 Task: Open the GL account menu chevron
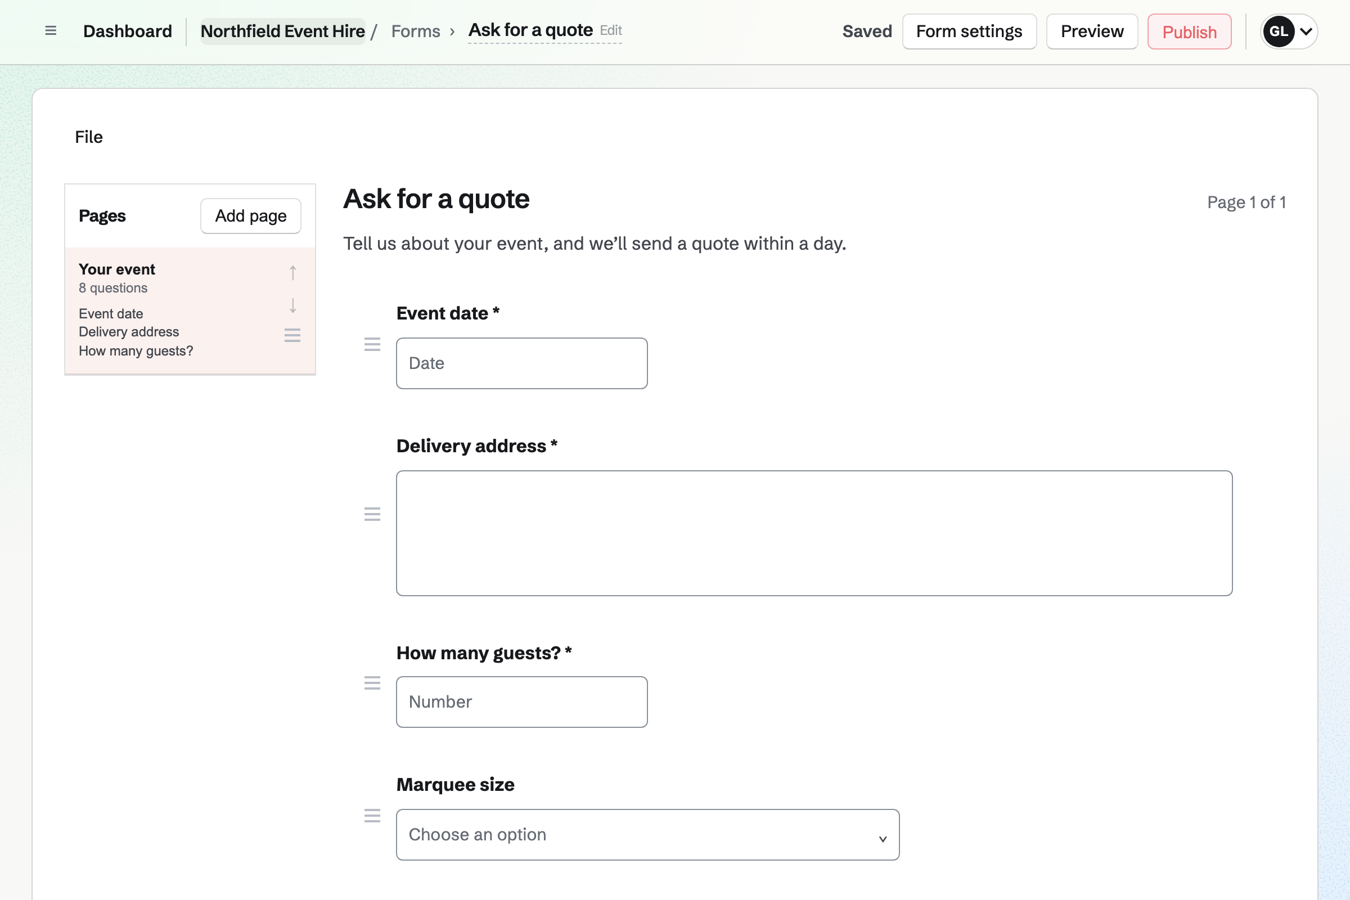[x=1306, y=31]
